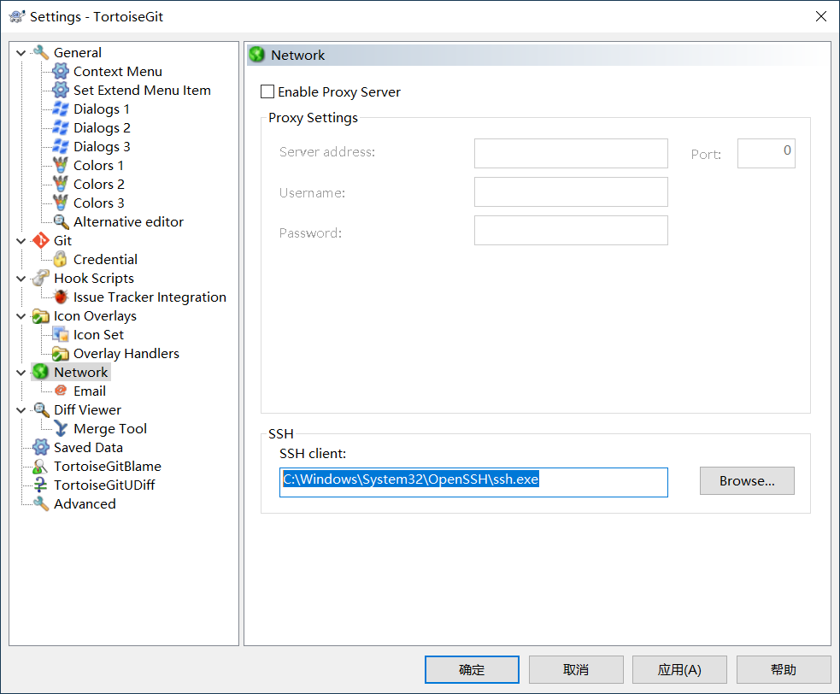Select the Dialogs 3 label
The height and width of the screenshot is (694, 840).
(102, 146)
